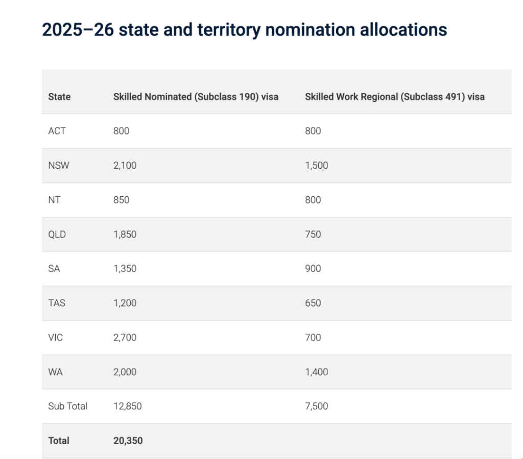Click VIC's Subclass 190 value 2,700
Viewport: 523px width, 459px height.
pos(125,337)
